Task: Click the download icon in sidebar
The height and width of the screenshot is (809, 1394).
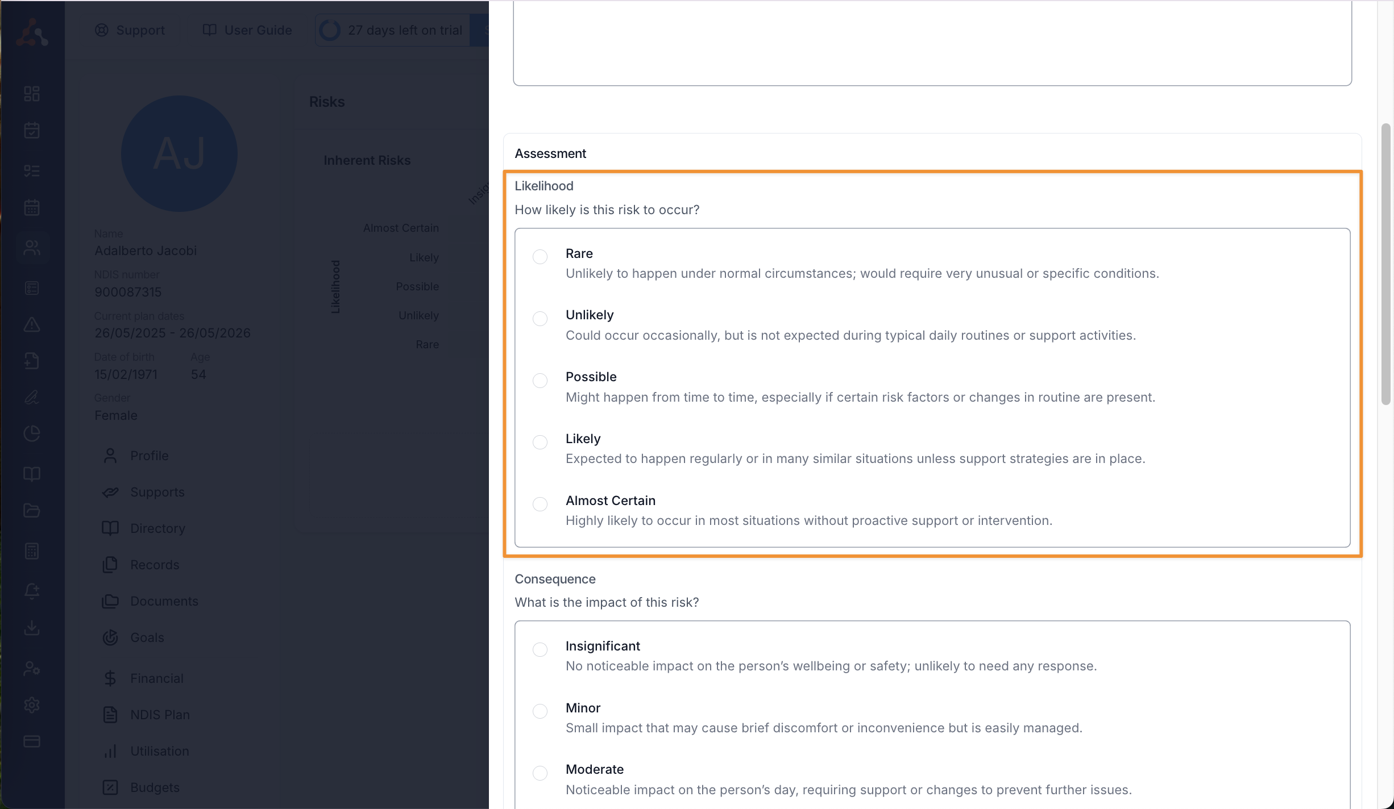Action: click(x=32, y=628)
